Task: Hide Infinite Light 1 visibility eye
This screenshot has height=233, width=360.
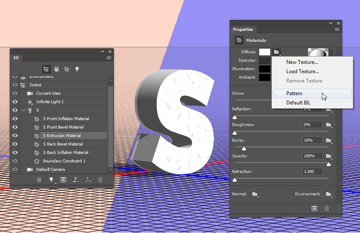Action: coord(15,101)
